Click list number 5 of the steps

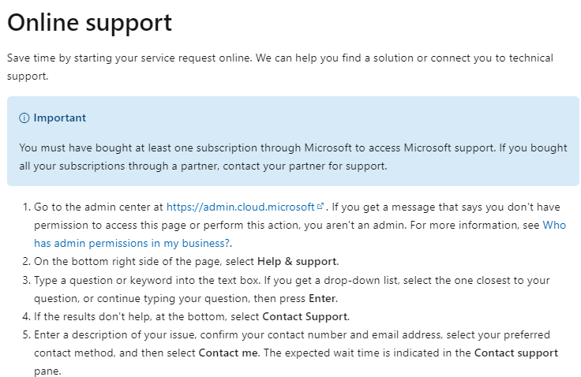click(x=26, y=334)
